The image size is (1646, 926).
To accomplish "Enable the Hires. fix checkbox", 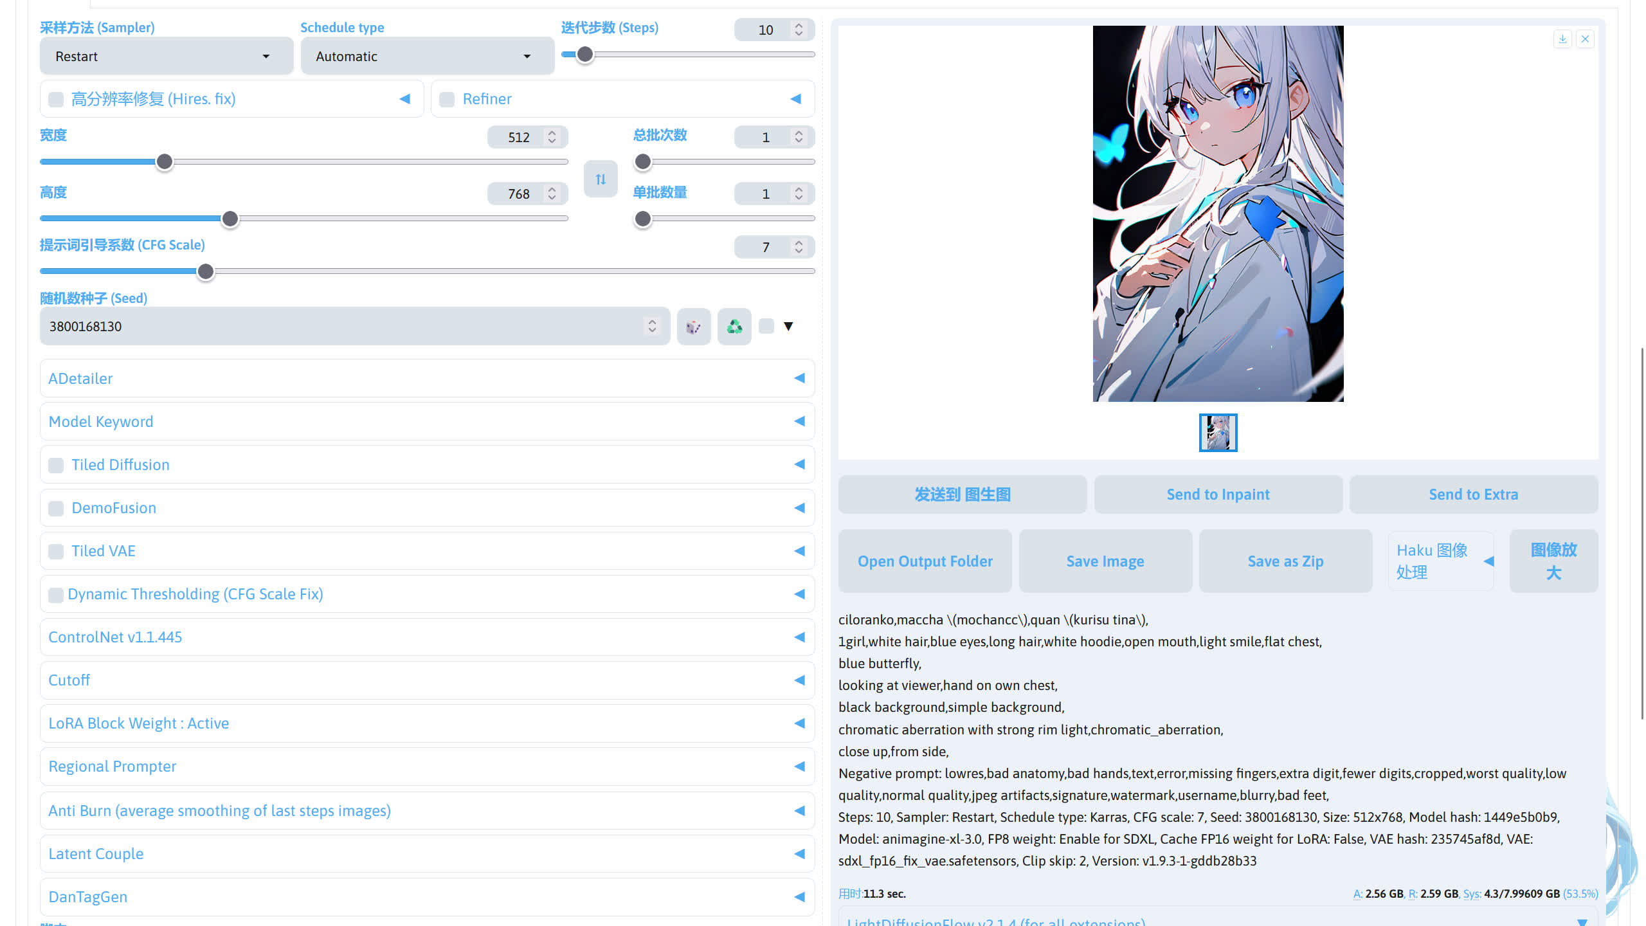I will [x=57, y=99].
